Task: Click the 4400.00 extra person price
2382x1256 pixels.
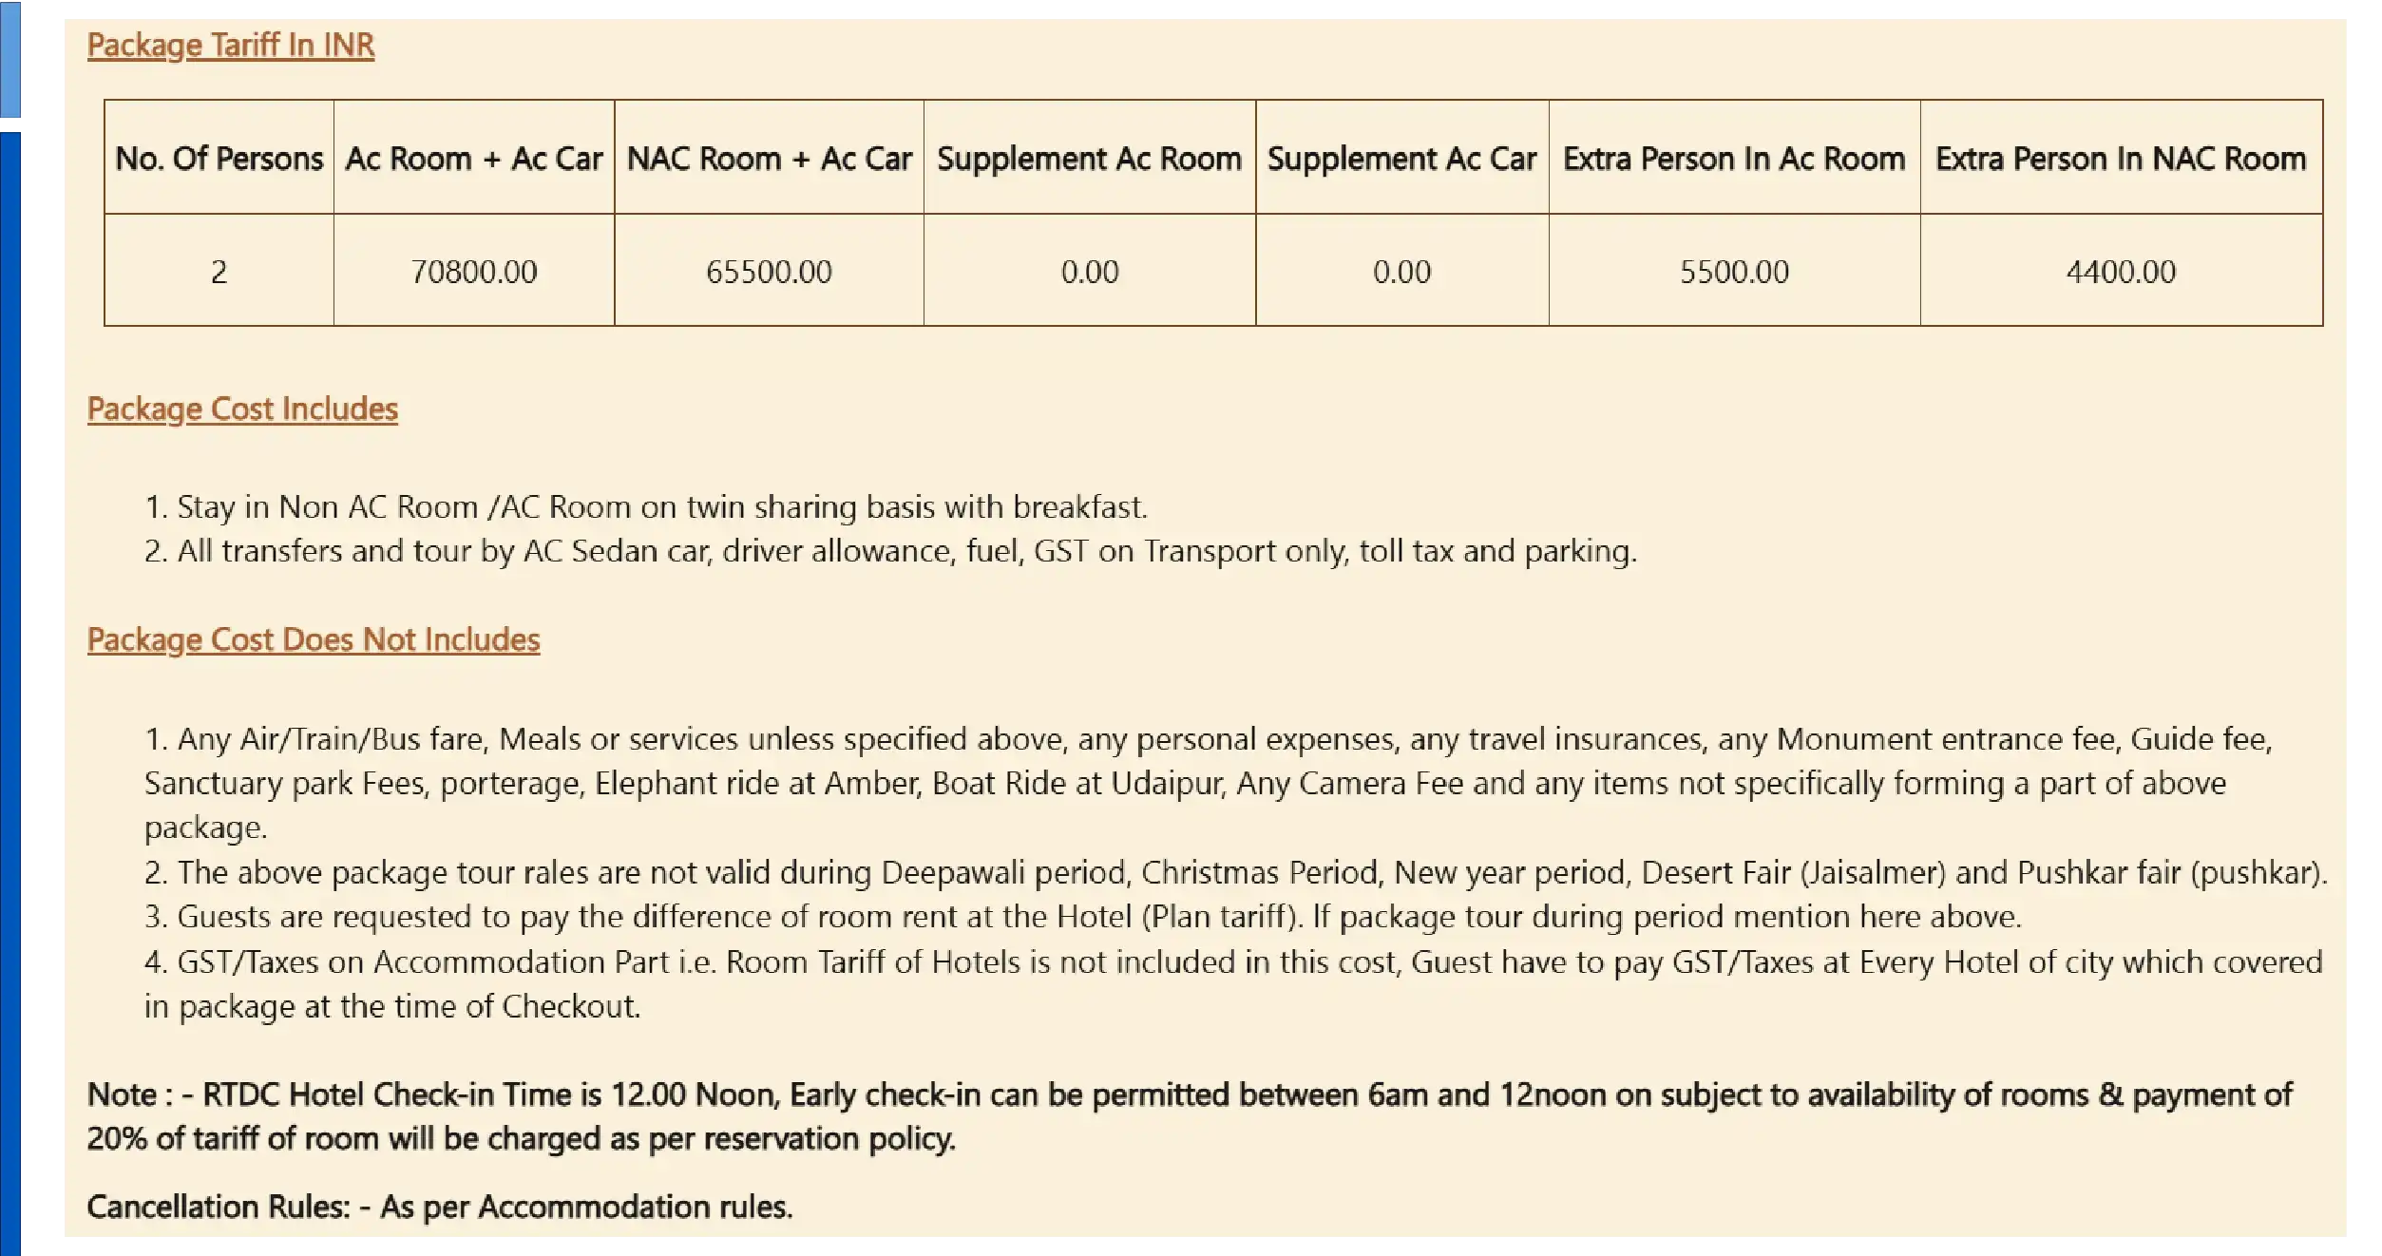Action: pyautogui.click(x=2121, y=272)
